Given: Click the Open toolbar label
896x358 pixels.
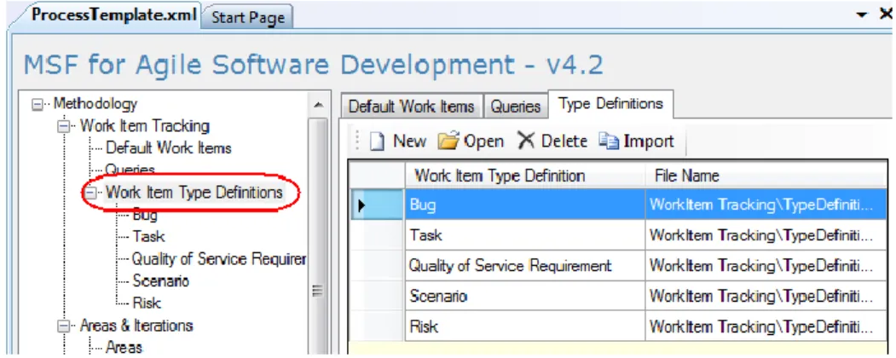Looking at the screenshot, I should pos(483,141).
